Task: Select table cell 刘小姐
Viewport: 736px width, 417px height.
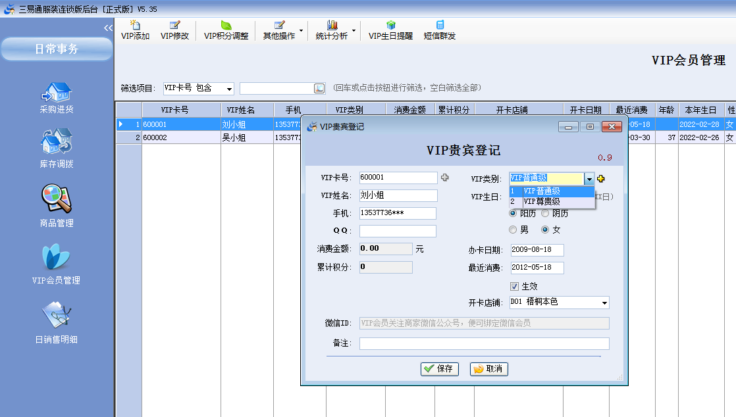Action: (x=247, y=124)
